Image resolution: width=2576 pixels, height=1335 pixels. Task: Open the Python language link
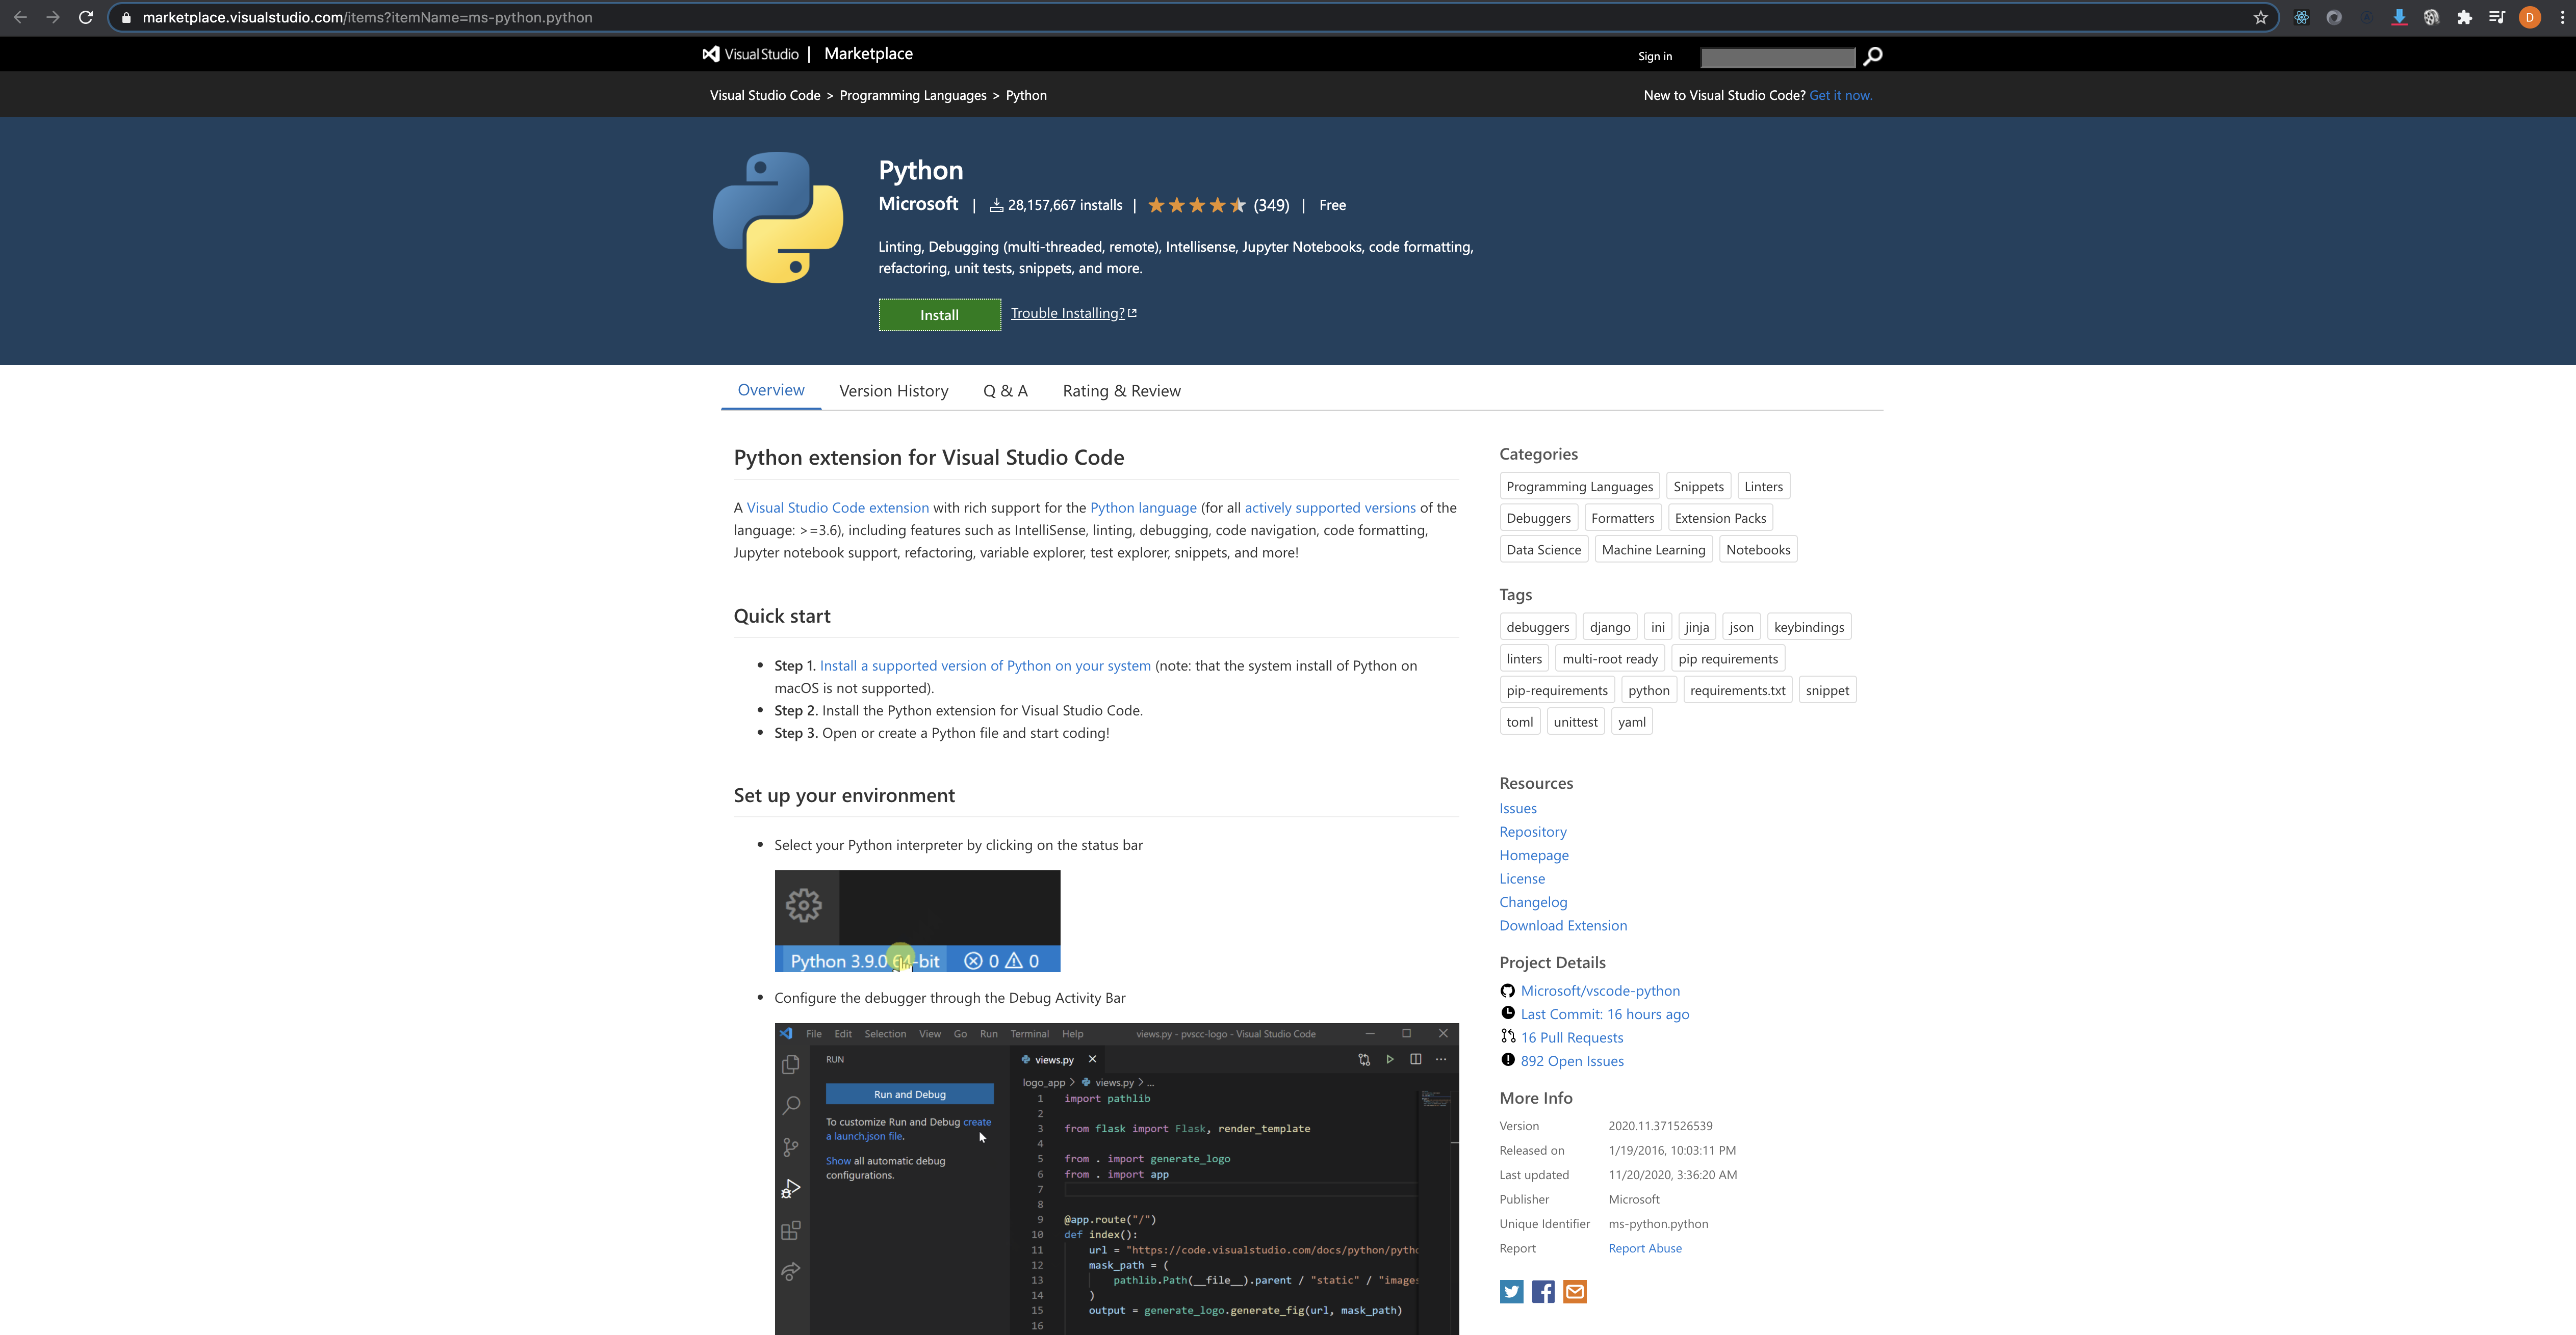[x=1143, y=508]
